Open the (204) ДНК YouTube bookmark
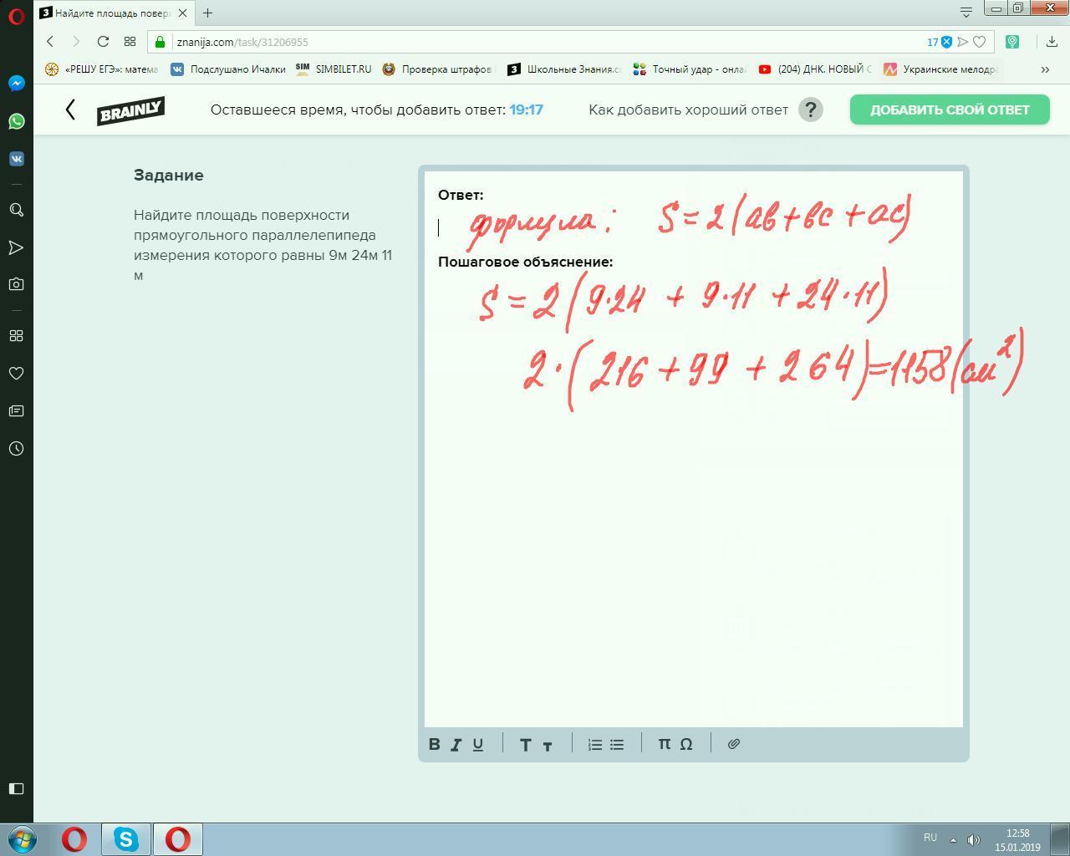 point(815,69)
